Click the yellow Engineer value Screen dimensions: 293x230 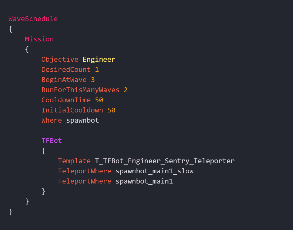[99, 60]
